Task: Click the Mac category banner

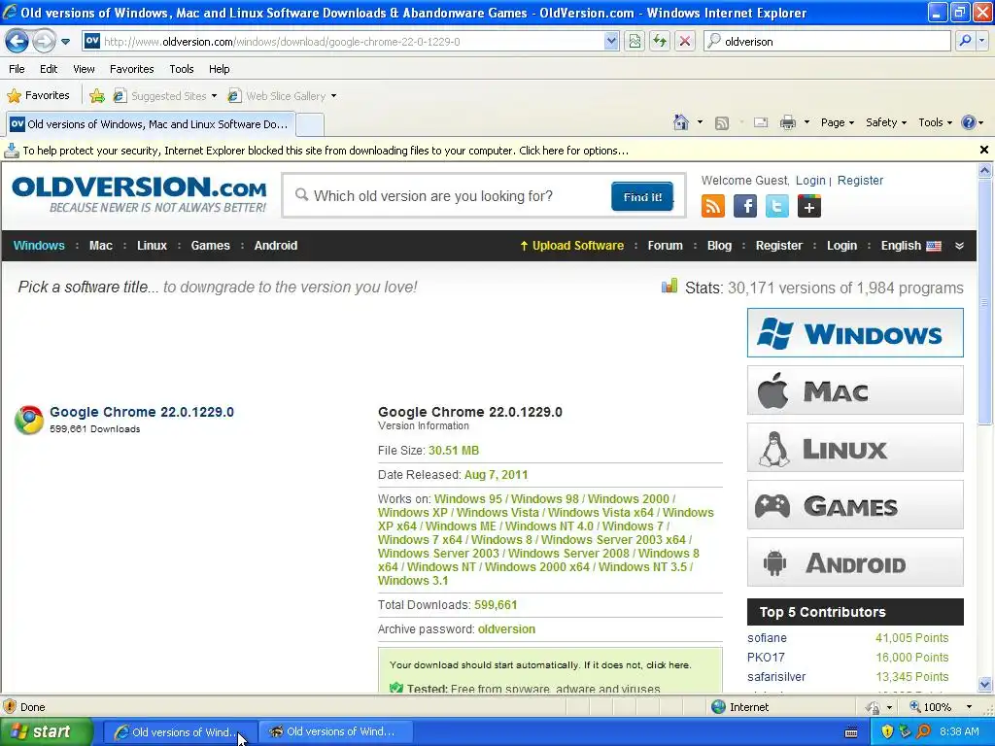Action: tap(855, 390)
